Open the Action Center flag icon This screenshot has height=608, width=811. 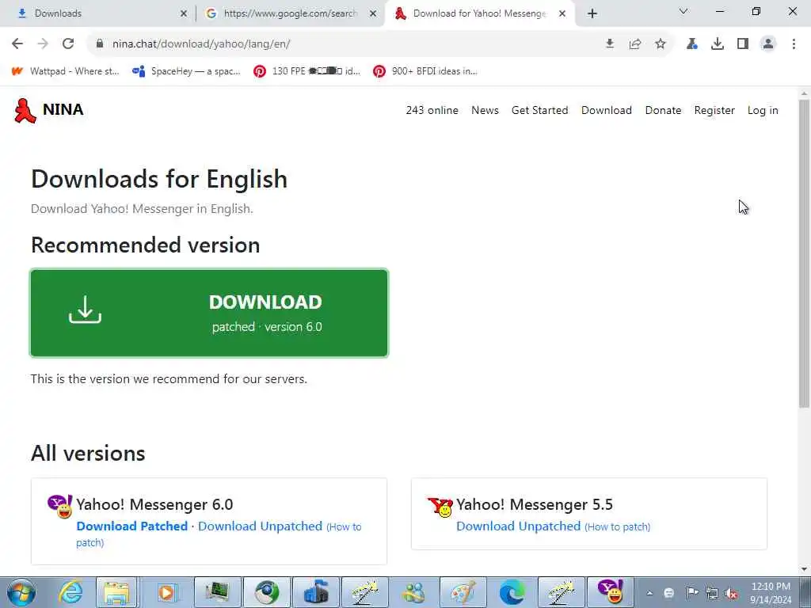691,593
